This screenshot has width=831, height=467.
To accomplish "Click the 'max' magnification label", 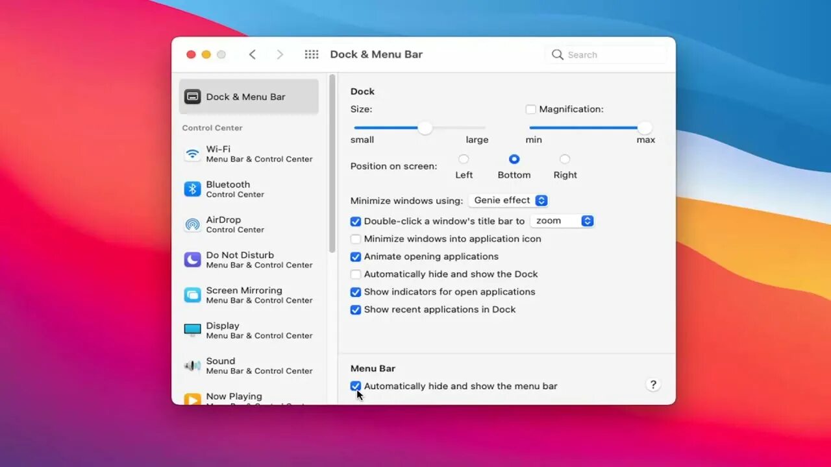I will pyautogui.click(x=646, y=139).
